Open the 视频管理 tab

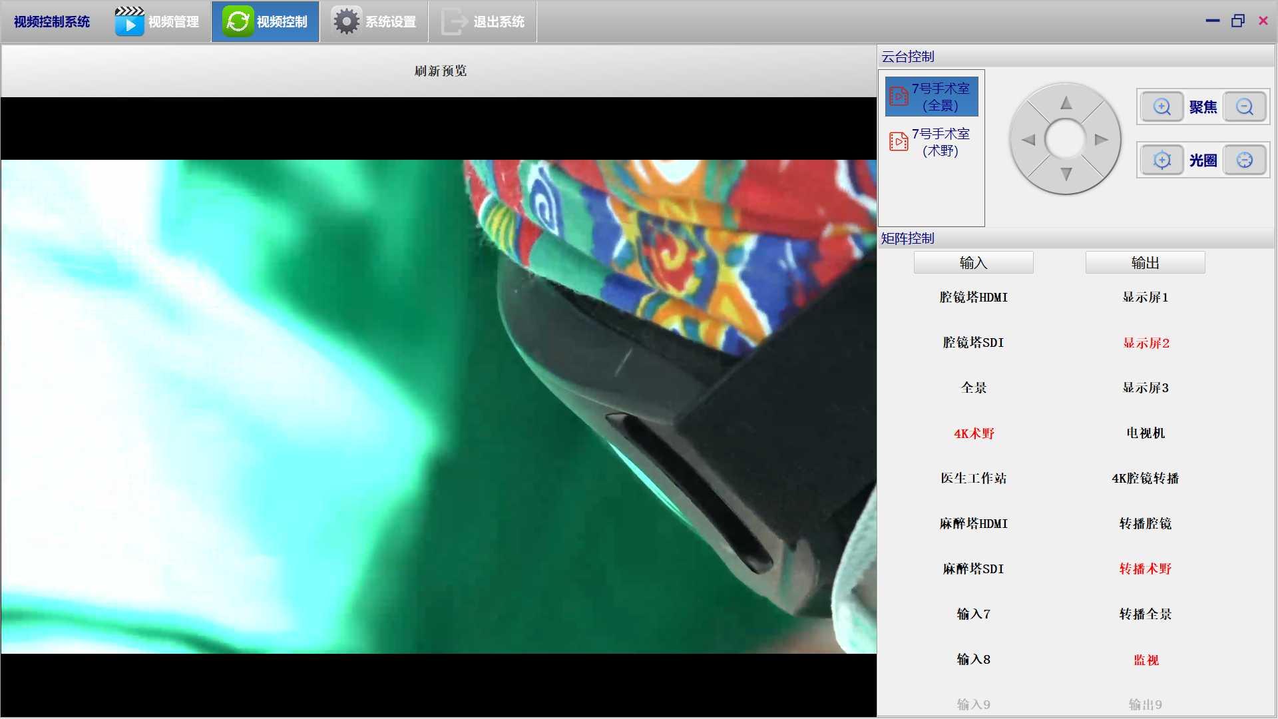(x=158, y=22)
